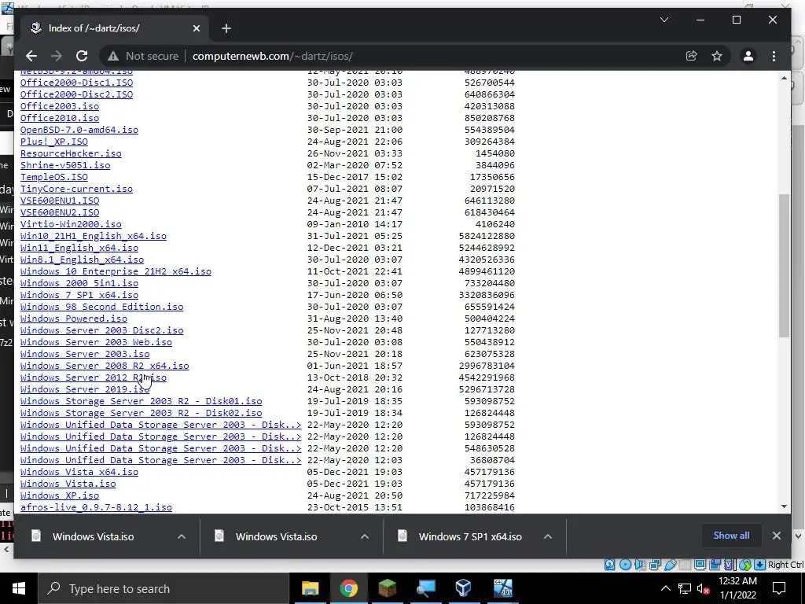This screenshot has width=805, height=604.
Task: Download Office2000-Disc1.ISO
Action: [x=76, y=83]
